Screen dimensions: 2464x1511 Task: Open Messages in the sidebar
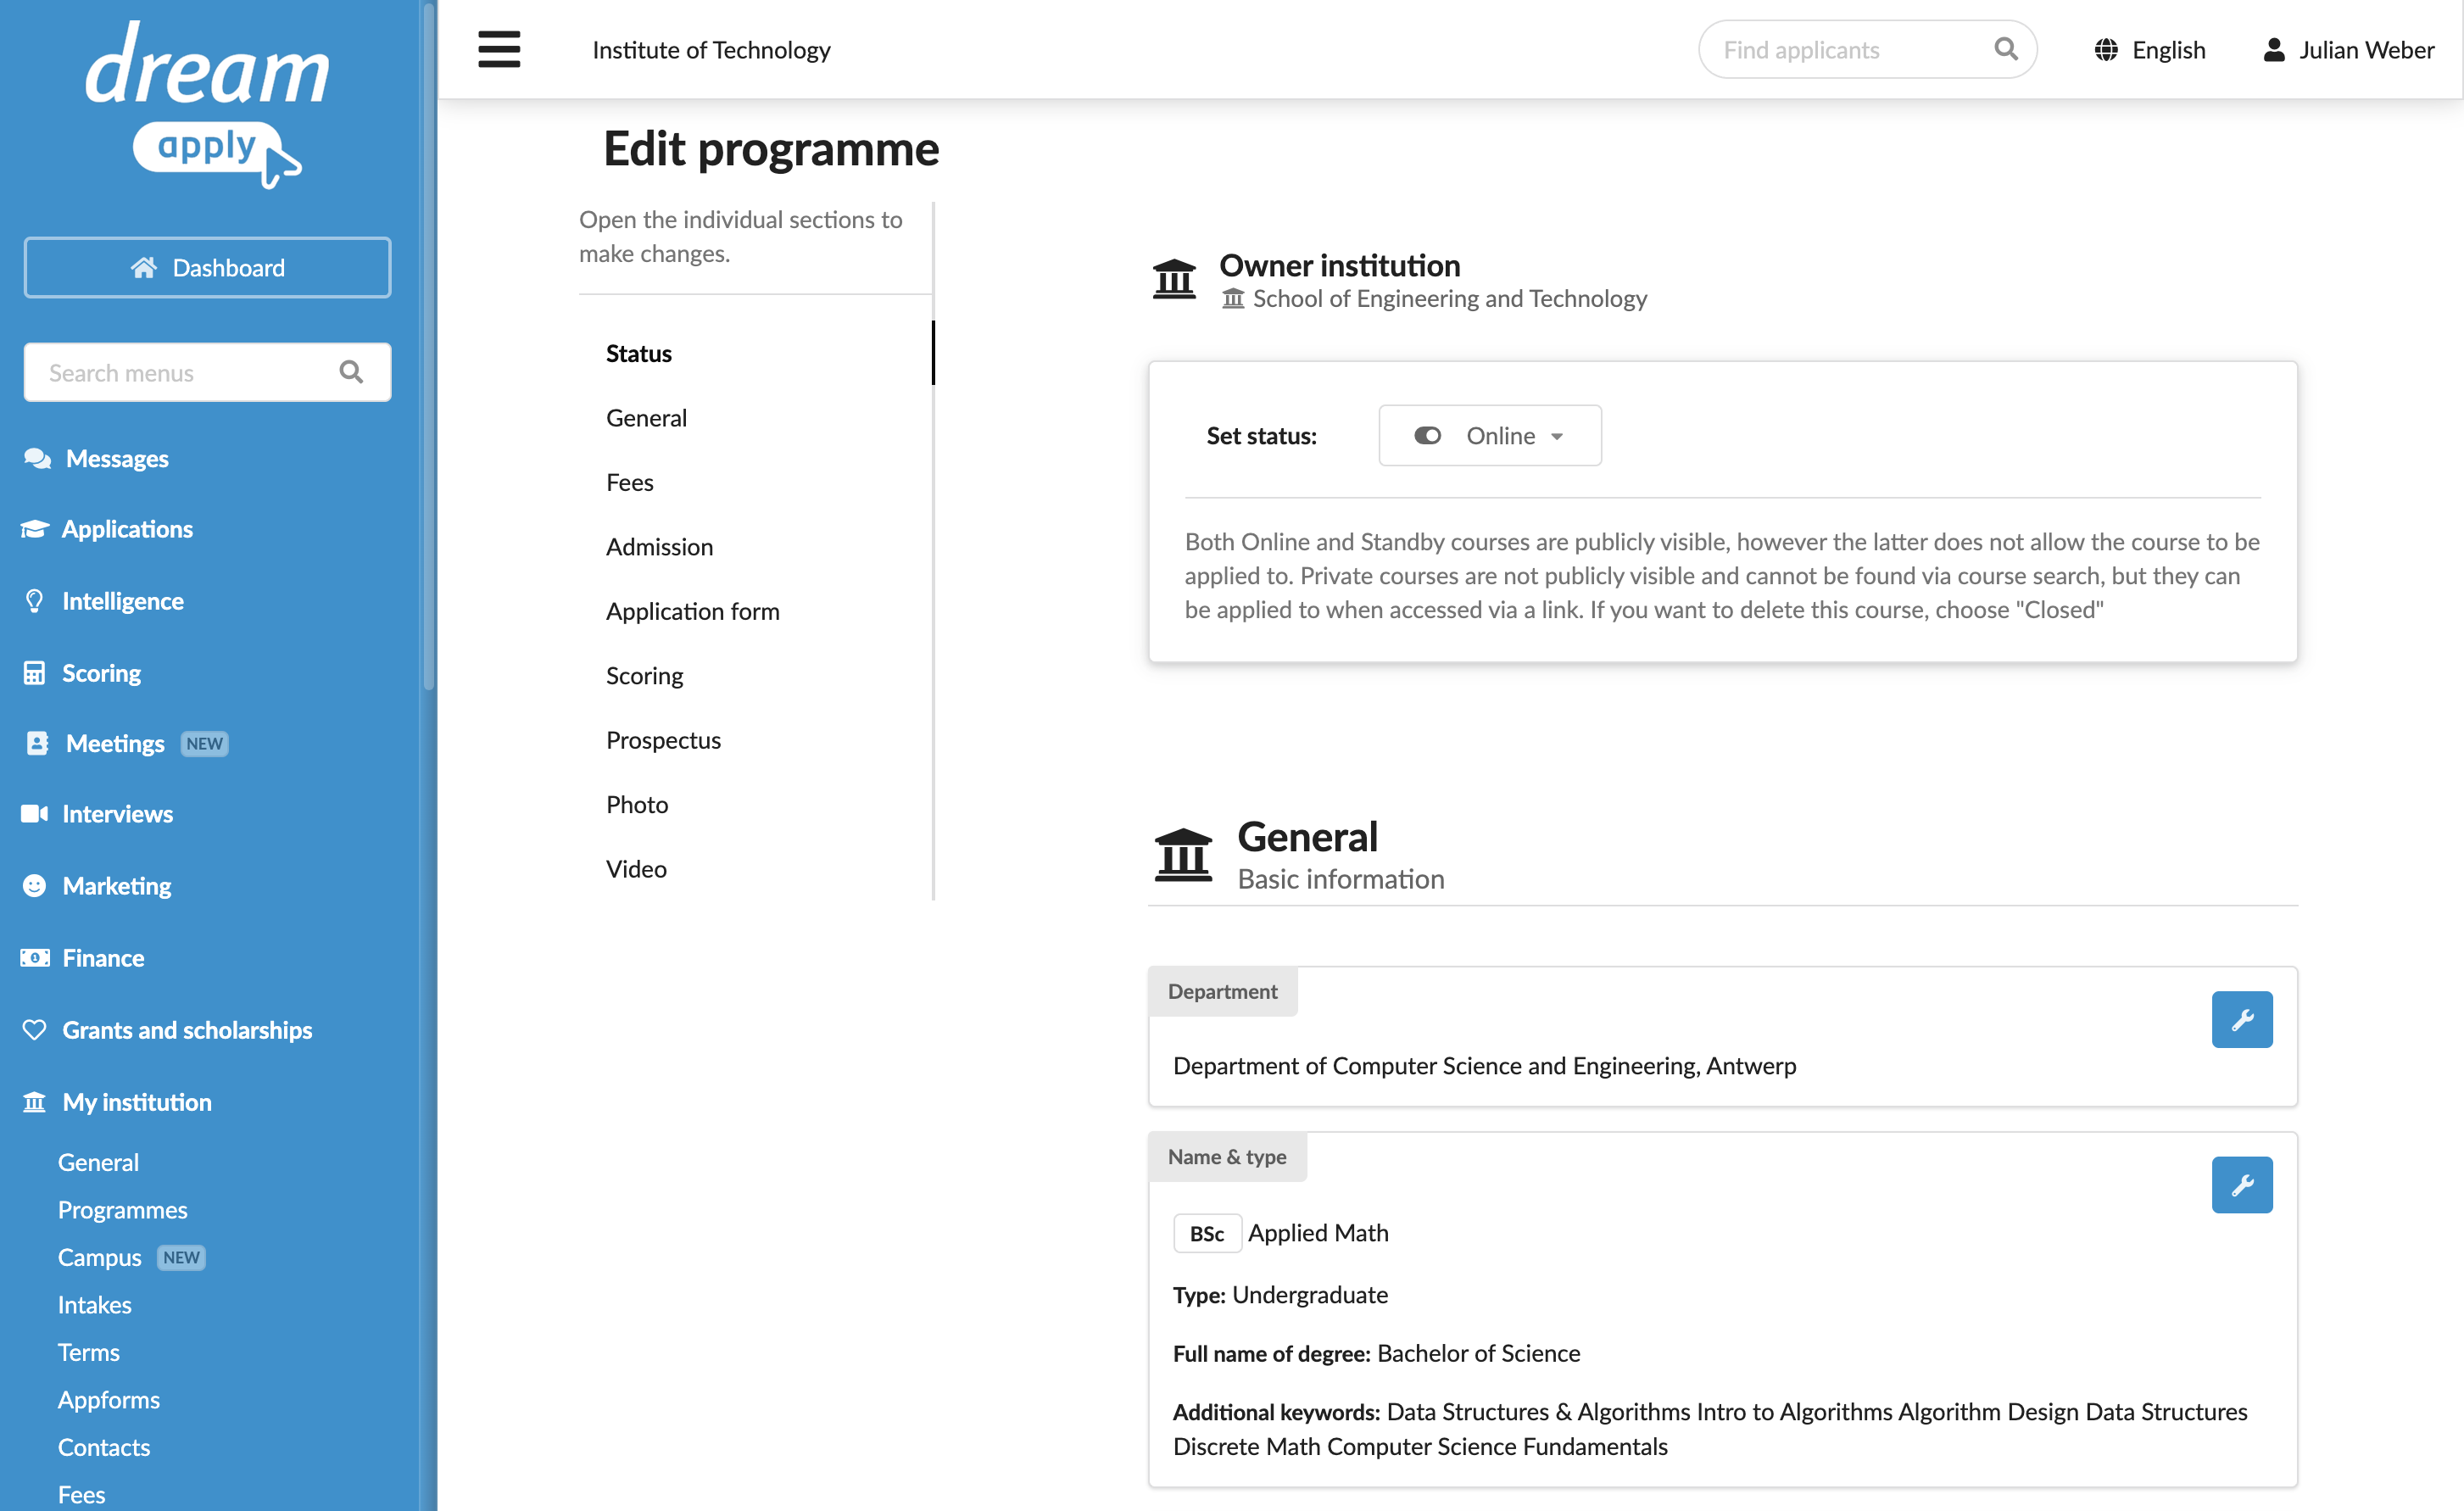[x=117, y=458]
